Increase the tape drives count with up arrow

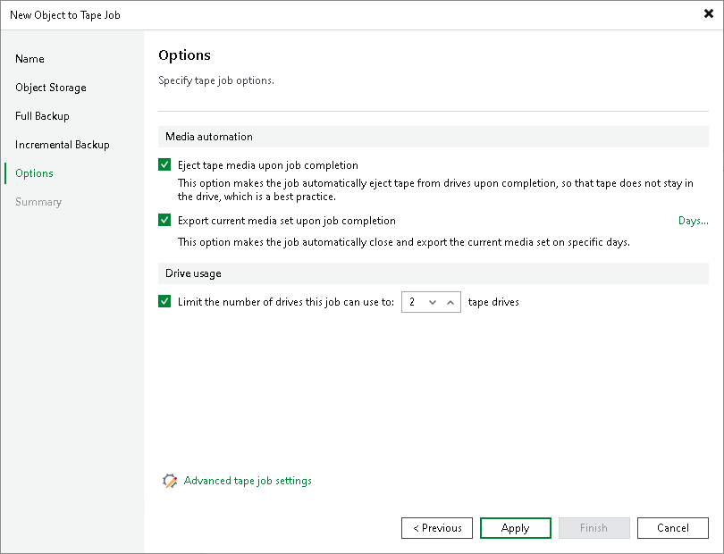(450, 302)
